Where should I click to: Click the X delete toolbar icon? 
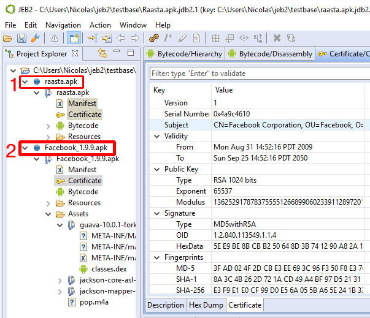277,38
